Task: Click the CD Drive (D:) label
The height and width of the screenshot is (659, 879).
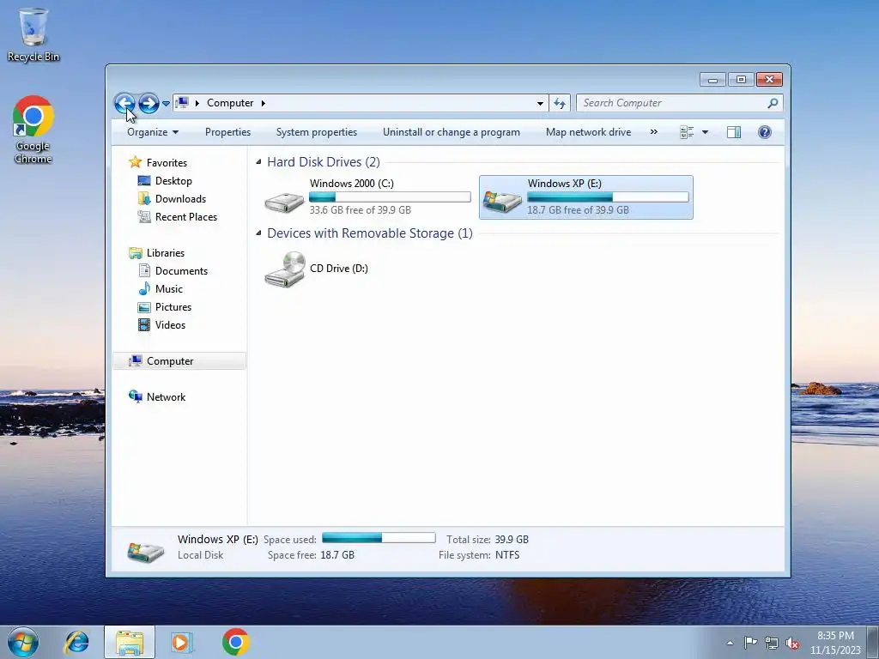Action: click(x=338, y=269)
